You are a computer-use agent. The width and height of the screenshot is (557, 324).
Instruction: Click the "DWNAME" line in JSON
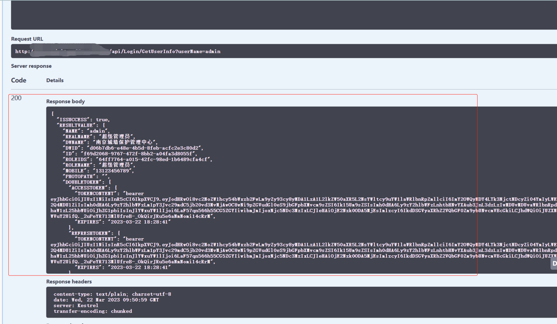point(110,142)
